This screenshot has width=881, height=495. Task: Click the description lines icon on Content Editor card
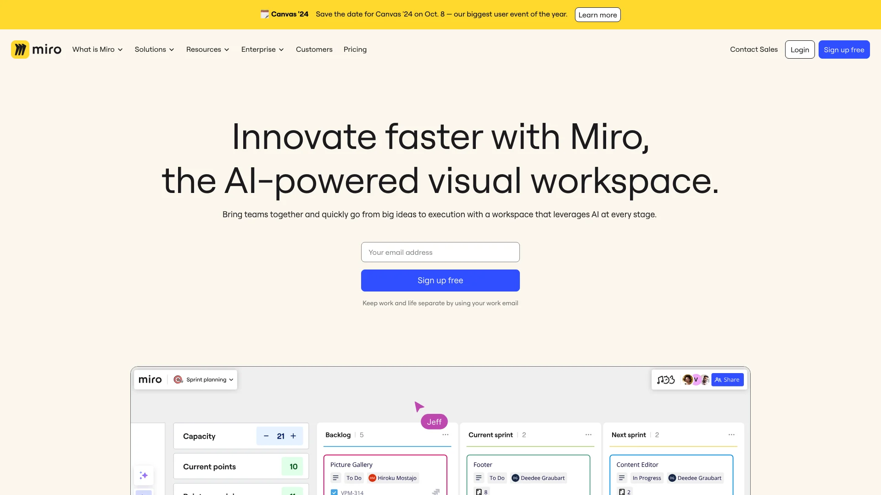click(622, 478)
